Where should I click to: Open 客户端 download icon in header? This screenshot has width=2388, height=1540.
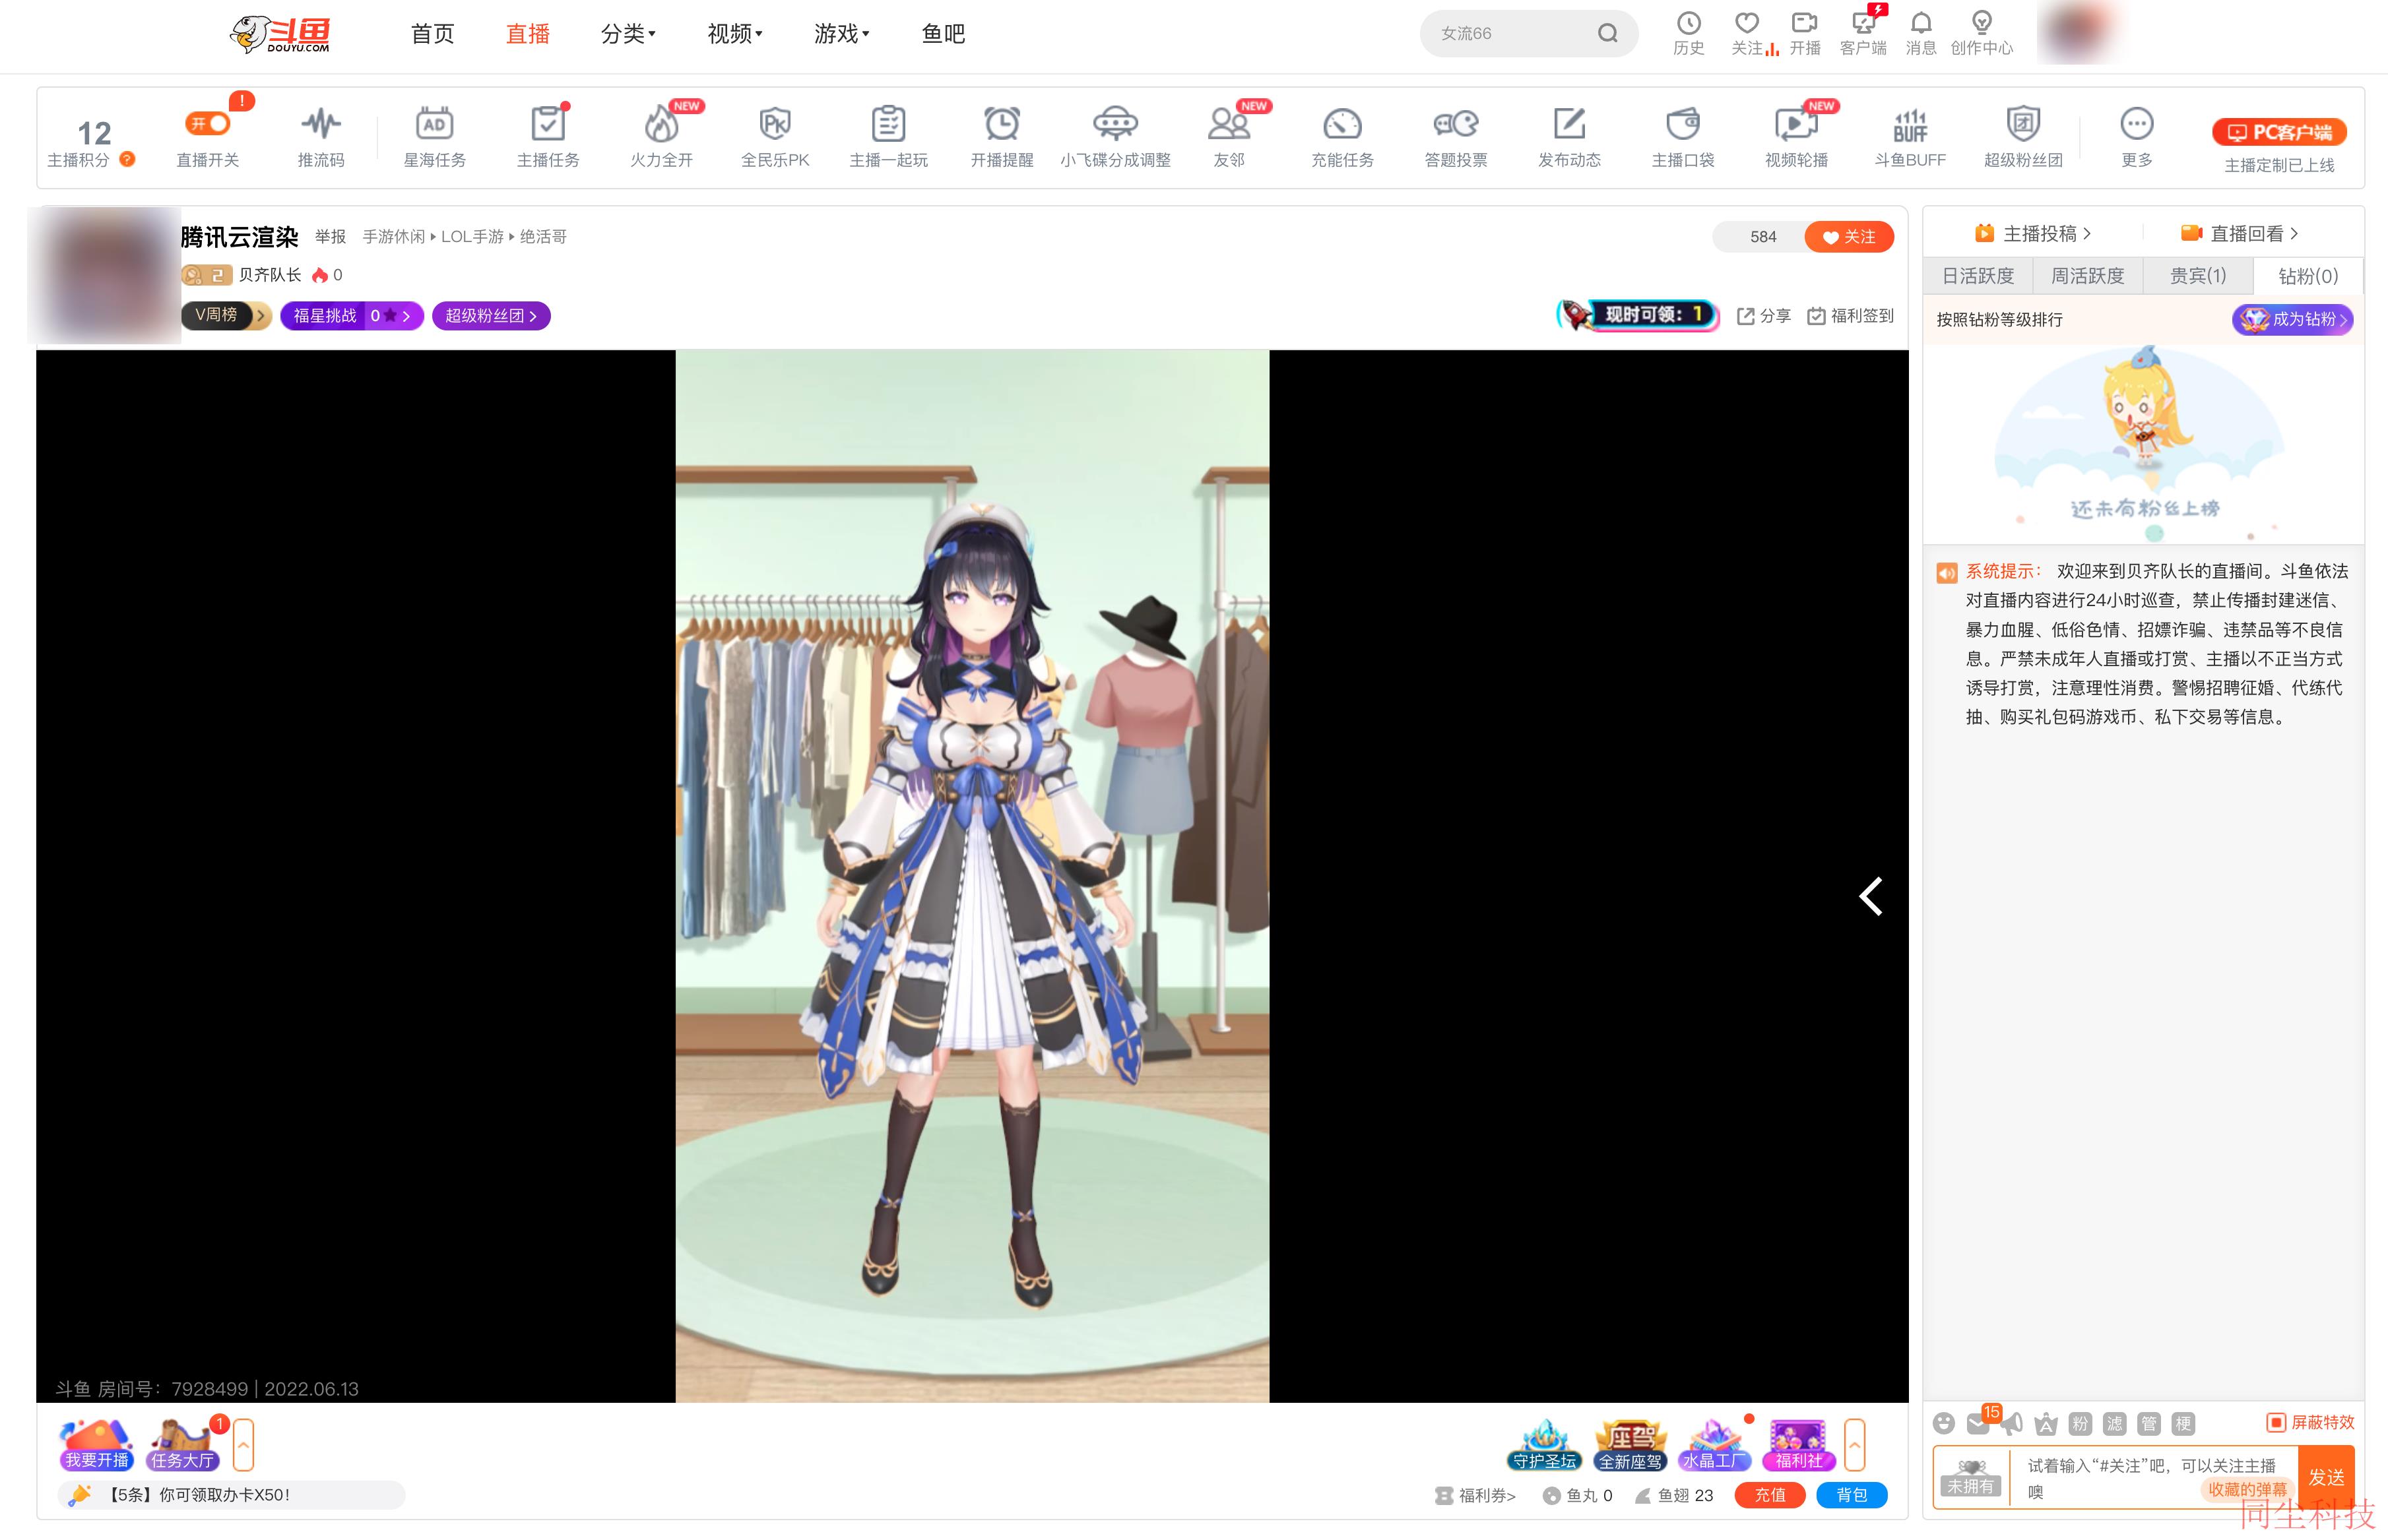coord(1863,23)
